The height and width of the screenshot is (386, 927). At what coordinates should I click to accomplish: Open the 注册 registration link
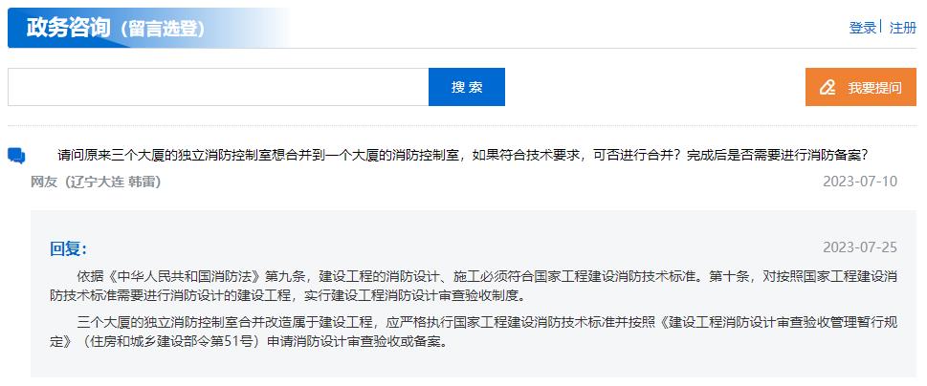click(902, 28)
